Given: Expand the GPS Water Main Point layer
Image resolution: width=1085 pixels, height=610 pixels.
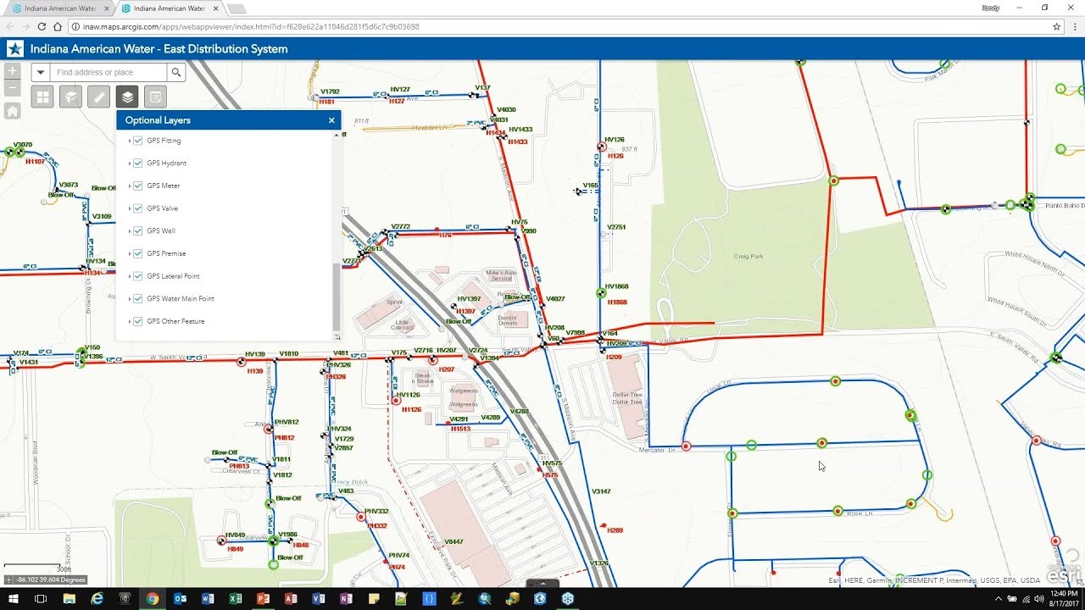Looking at the screenshot, I should (x=130, y=298).
